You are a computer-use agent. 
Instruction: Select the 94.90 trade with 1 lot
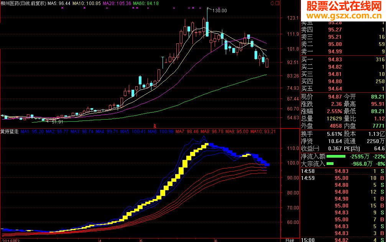click(343, 199)
